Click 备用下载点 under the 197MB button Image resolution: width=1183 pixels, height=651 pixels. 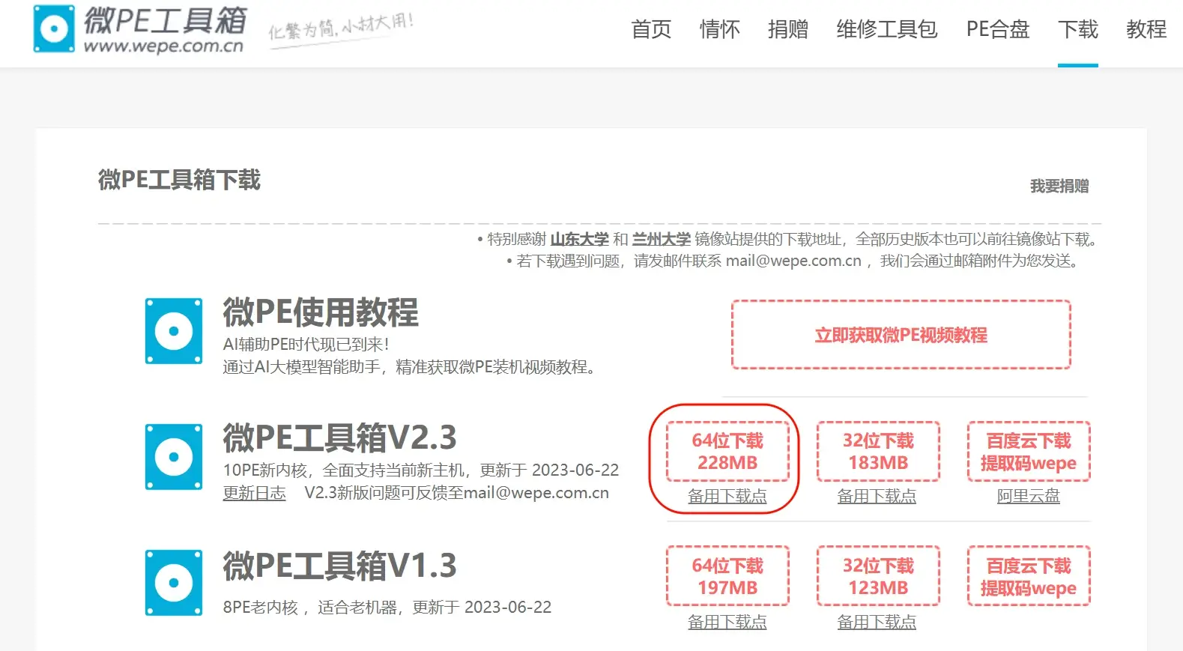727,622
